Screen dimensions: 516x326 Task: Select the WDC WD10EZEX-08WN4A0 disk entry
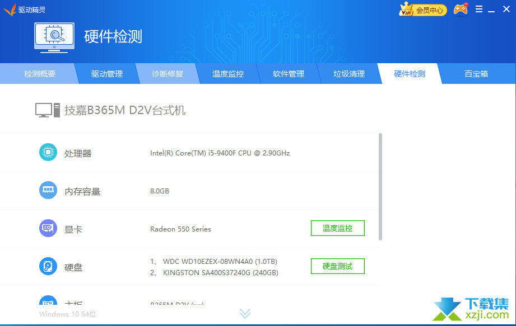click(220, 262)
